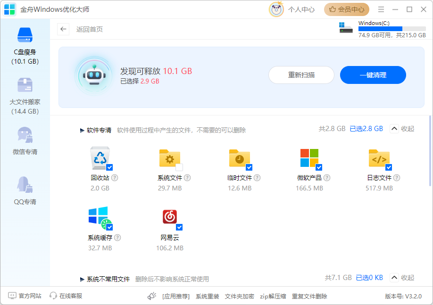
Task: Click the back arrow button
Action: (63, 29)
